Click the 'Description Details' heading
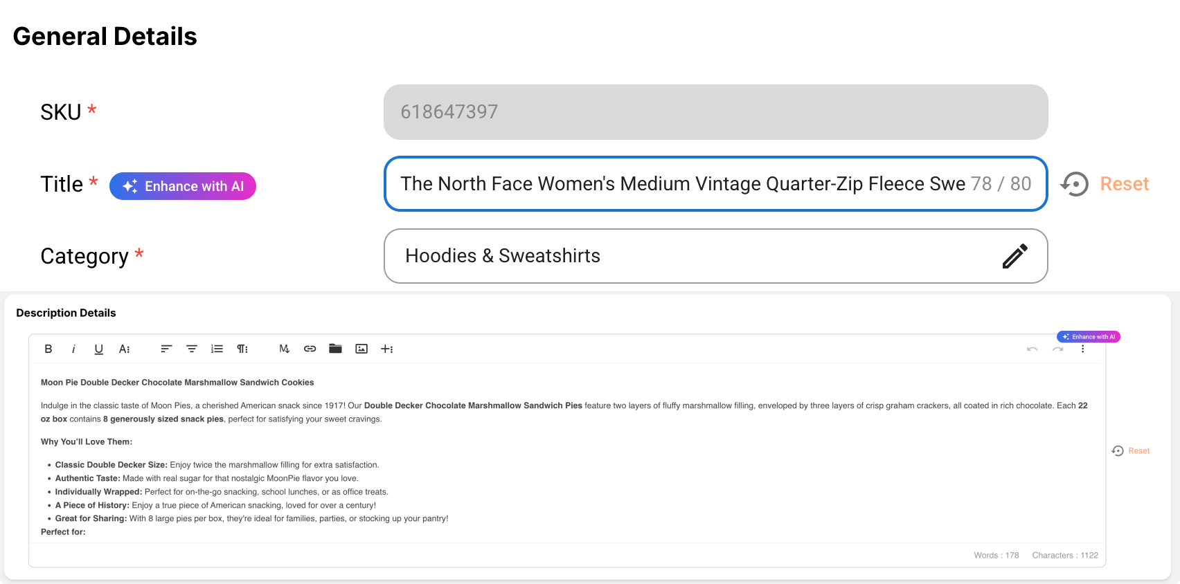This screenshot has width=1180, height=584. 66,313
